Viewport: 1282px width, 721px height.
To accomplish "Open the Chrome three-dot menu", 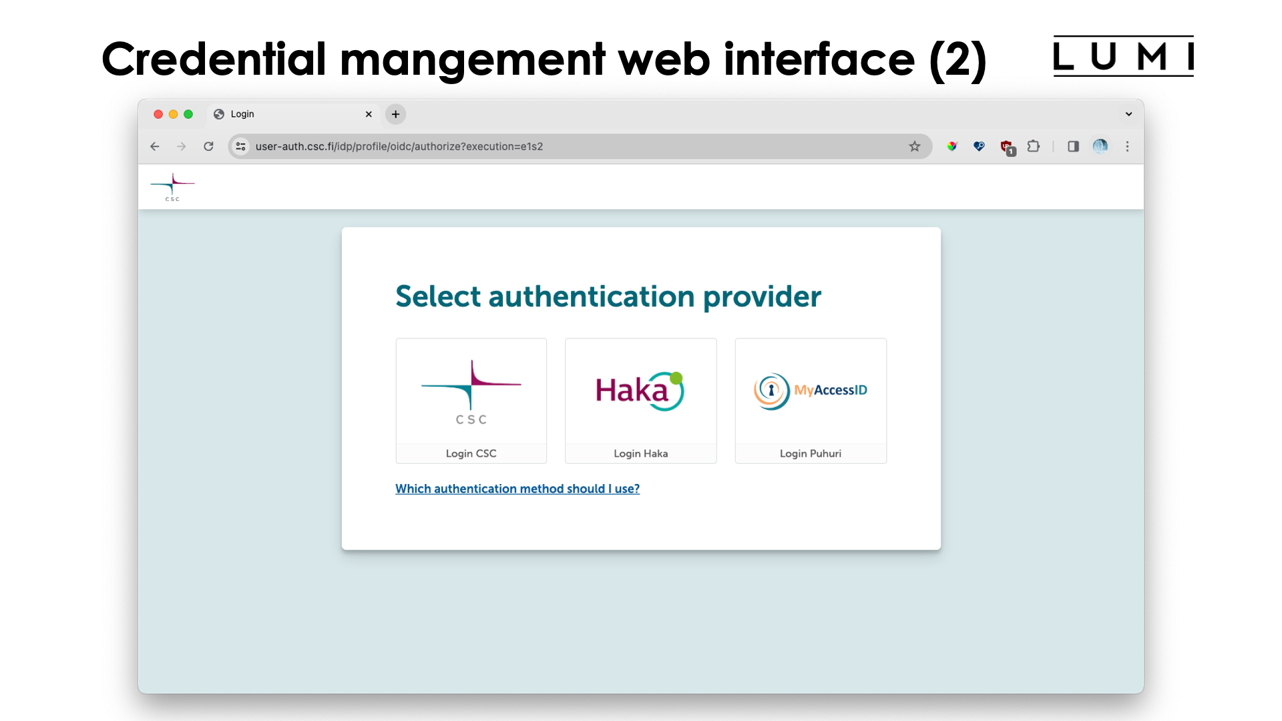I will tap(1128, 146).
